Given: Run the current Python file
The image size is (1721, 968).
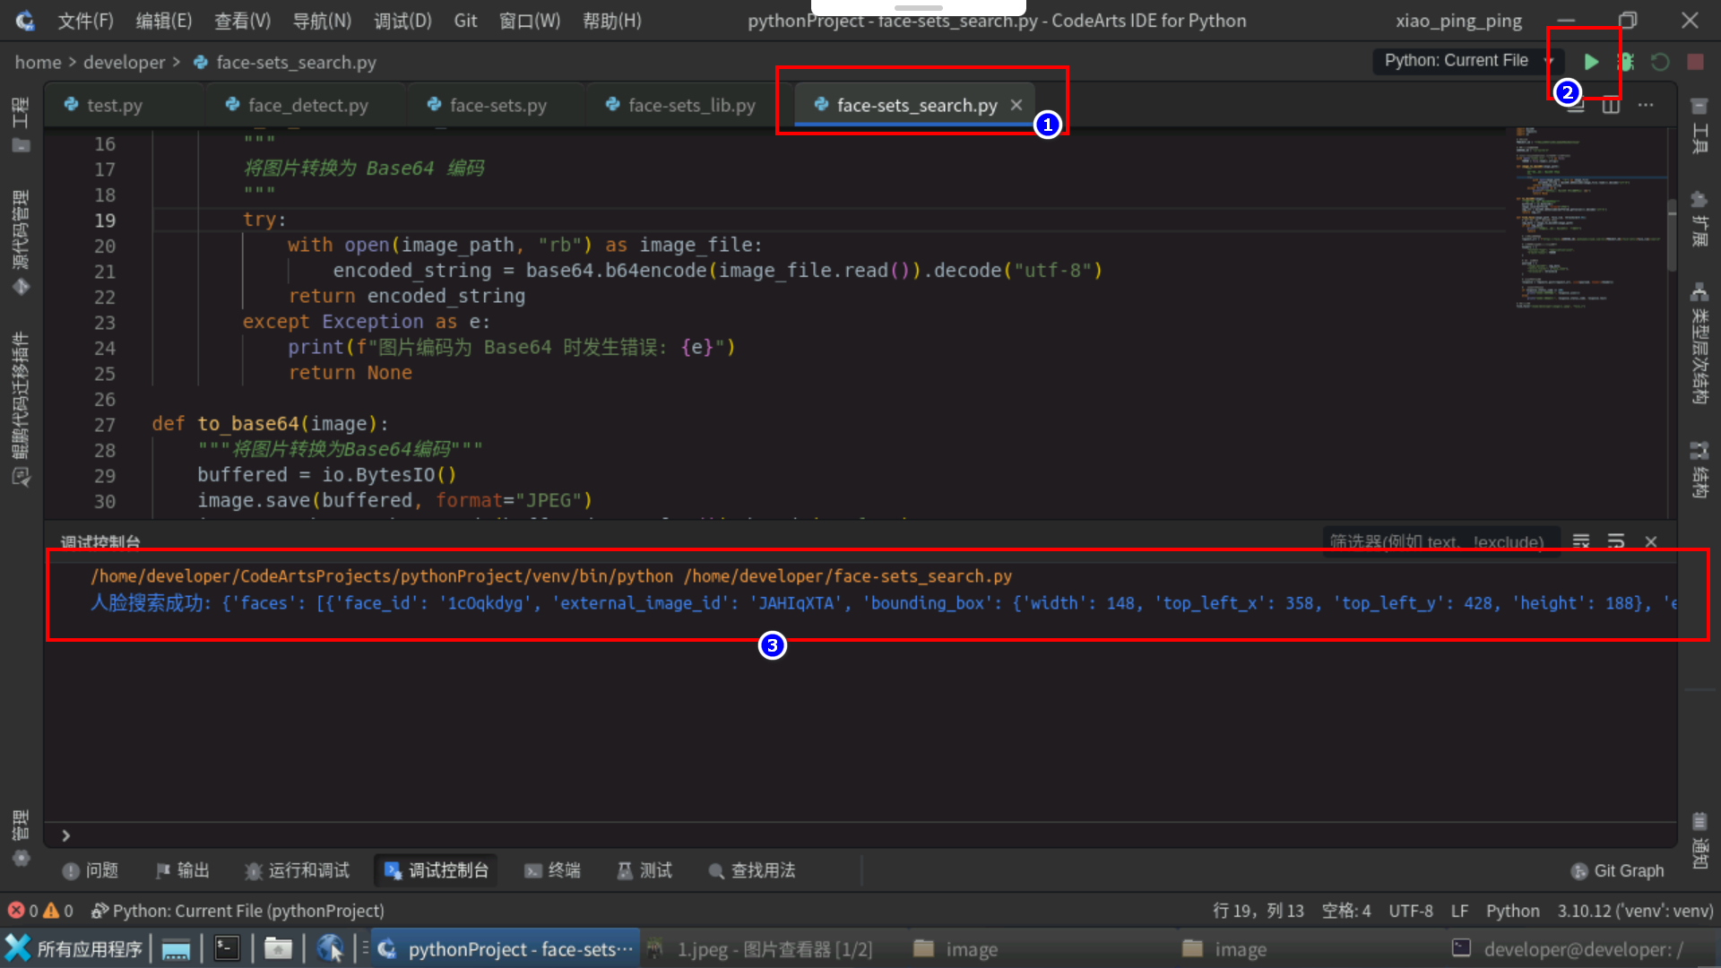Looking at the screenshot, I should tap(1591, 62).
